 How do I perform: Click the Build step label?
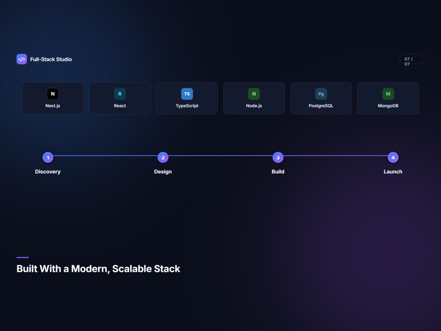(x=278, y=172)
